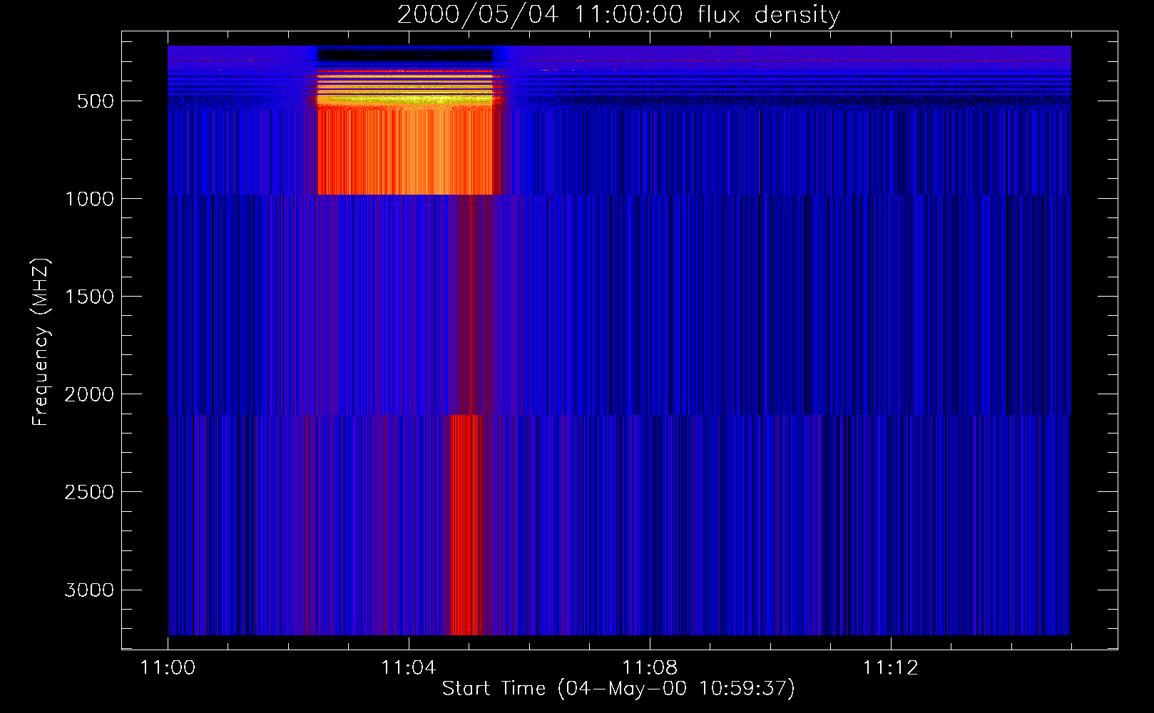Viewport: 1154px width, 713px height.
Task: Click the 2500 frequency tick label
Action: pyautogui.click(x=89, y=492)
